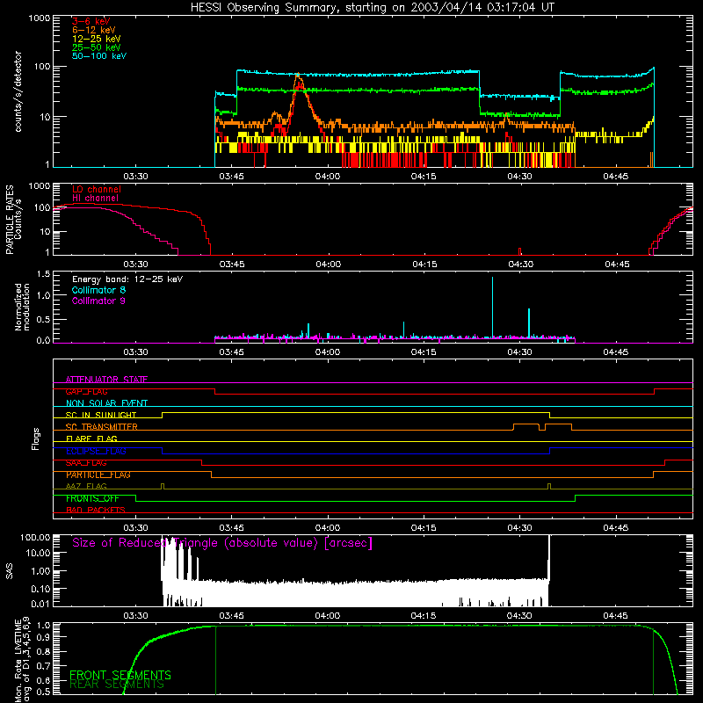Screen dimensions: 703x703
Task: Select the green 25-50 keV legend entry
Action: point(97,47)
